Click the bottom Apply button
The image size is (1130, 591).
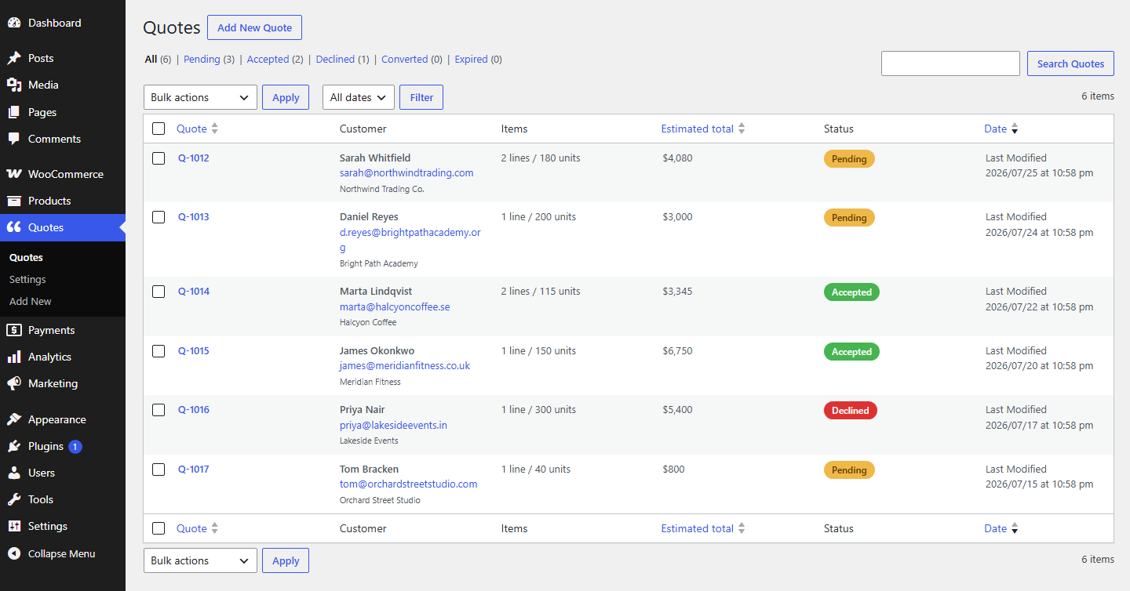coord(286,560)
